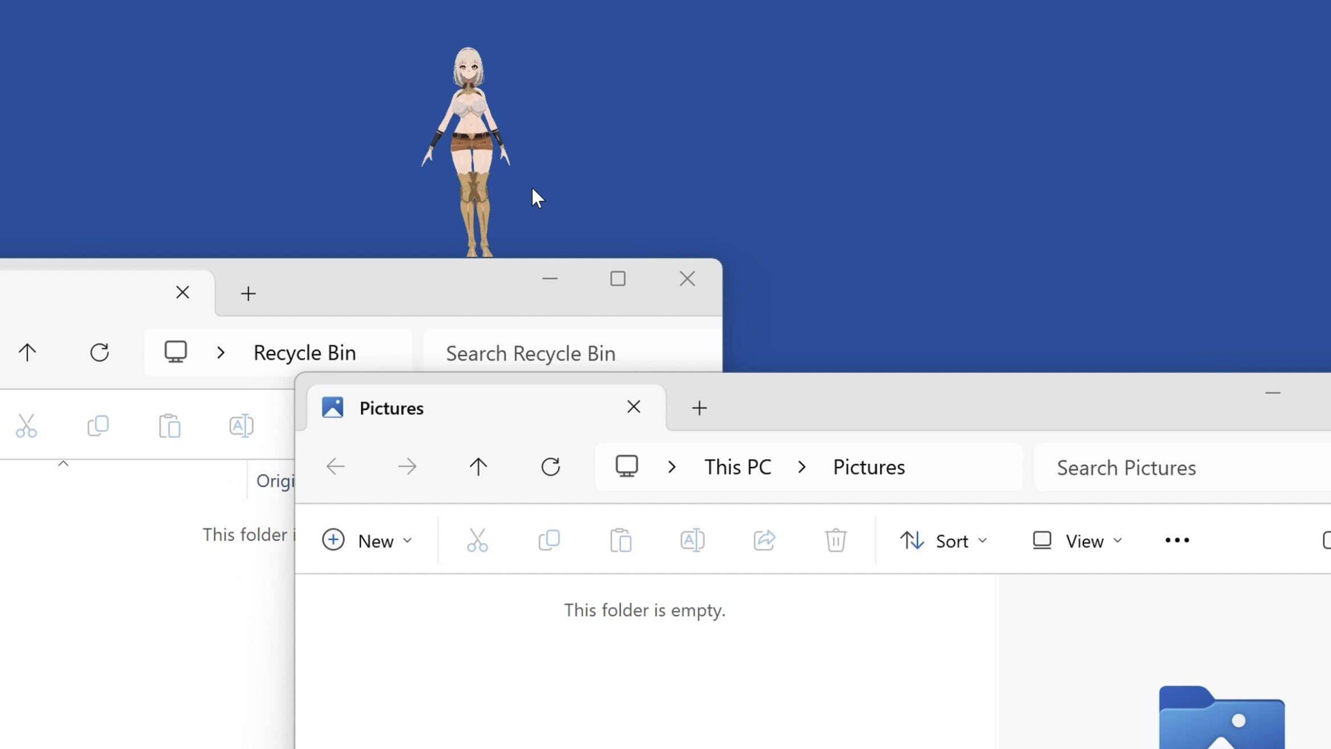Open the New item dropdown

pyautogui.click(x=367, y=540)
